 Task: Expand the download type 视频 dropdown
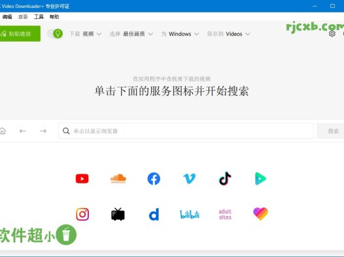point(86,34)
